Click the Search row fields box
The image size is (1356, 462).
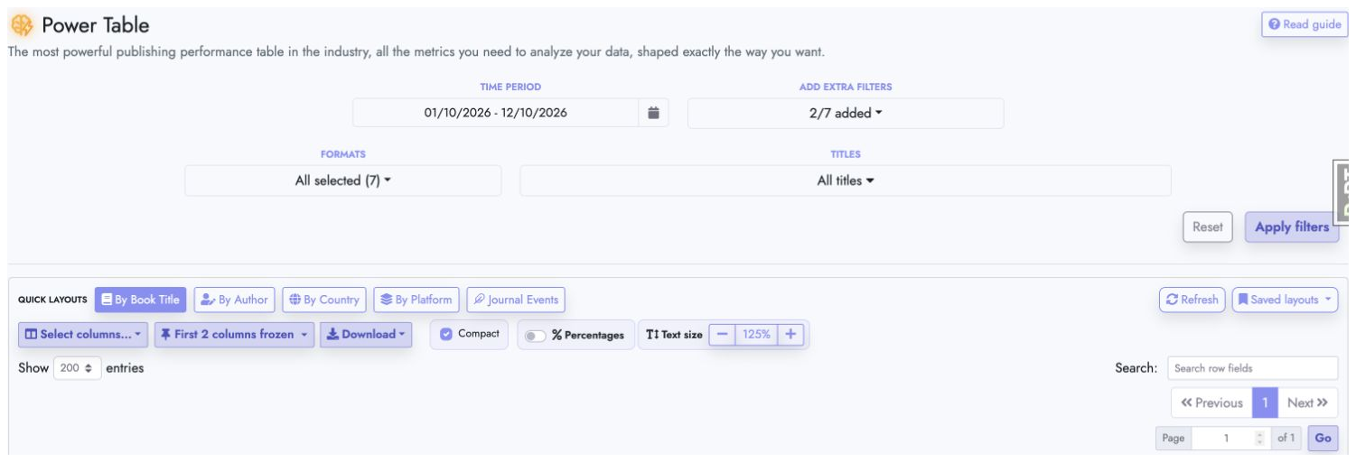point(1252,368)
